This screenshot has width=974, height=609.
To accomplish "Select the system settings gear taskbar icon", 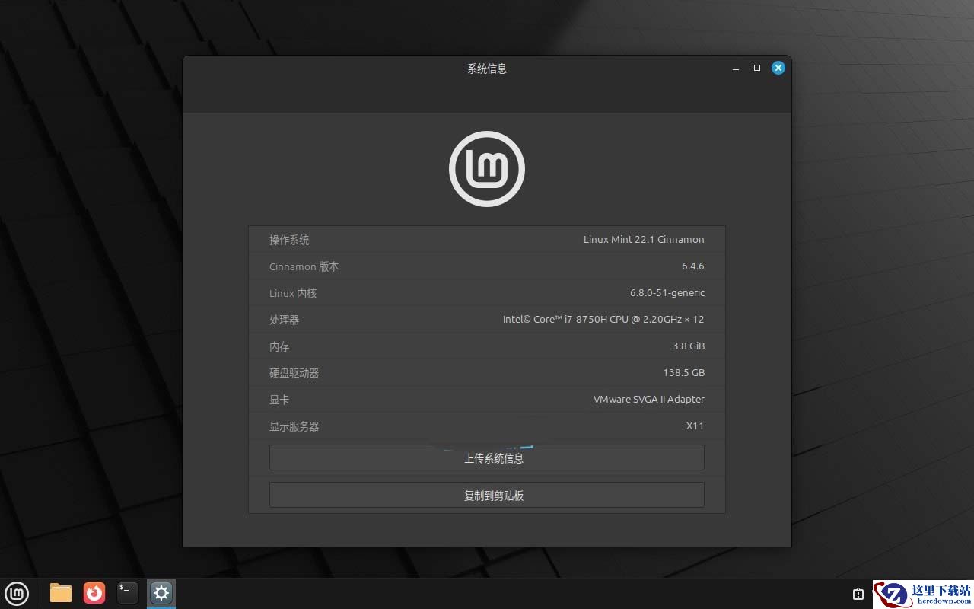I will tap(161, 593).
